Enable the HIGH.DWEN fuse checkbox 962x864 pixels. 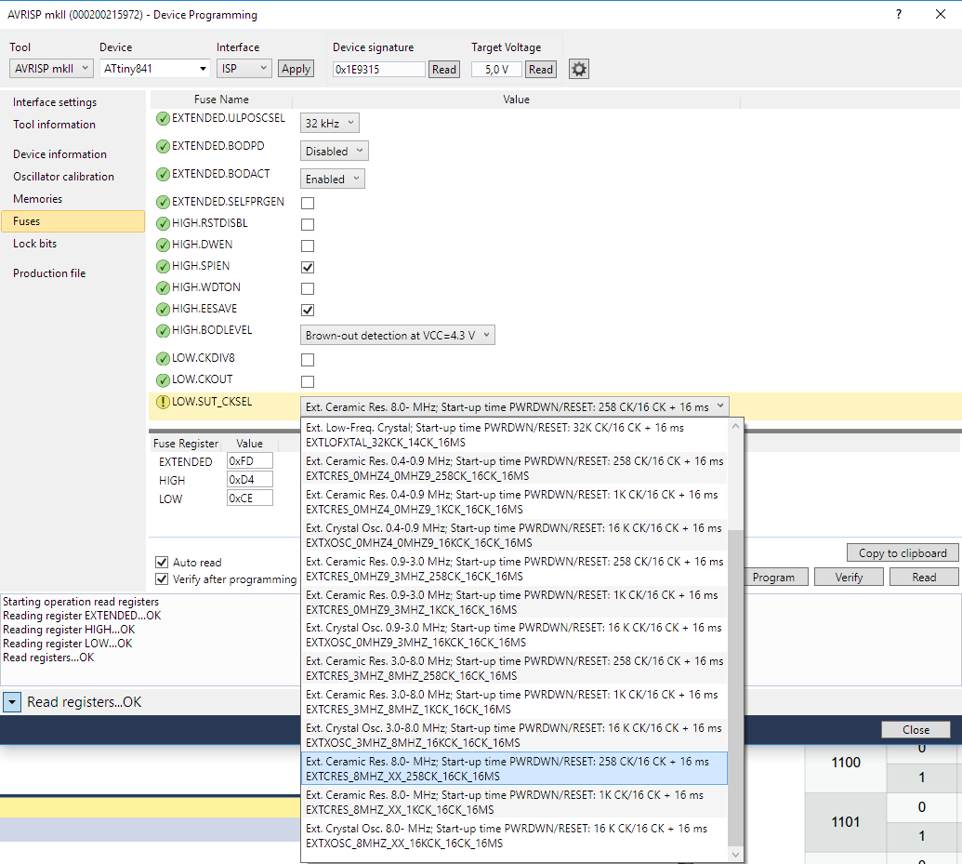pos(308,246)
